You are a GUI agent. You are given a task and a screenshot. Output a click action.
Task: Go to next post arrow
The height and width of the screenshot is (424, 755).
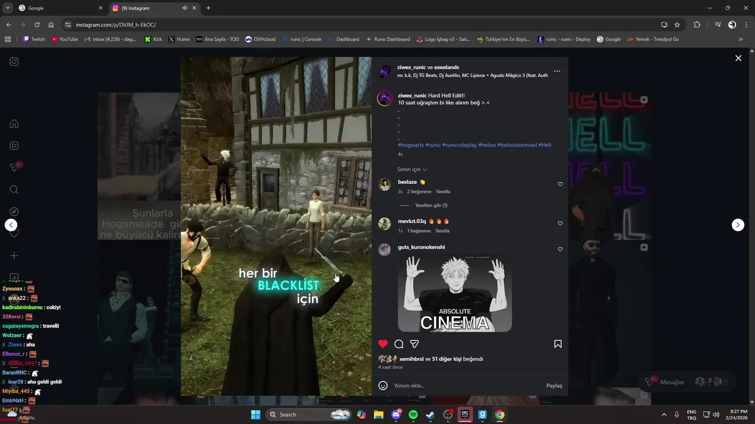(x=738, y=225)
